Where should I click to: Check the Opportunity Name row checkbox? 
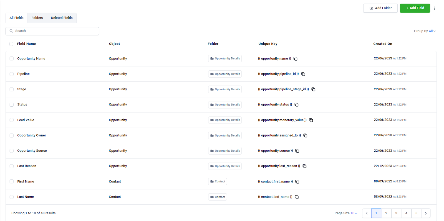12,58
